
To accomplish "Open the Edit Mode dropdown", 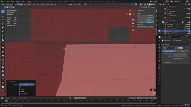I will click(10, 4).
